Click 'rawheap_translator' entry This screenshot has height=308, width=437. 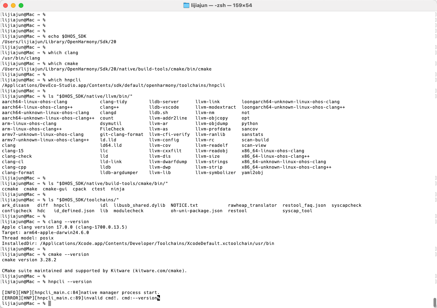253,205
